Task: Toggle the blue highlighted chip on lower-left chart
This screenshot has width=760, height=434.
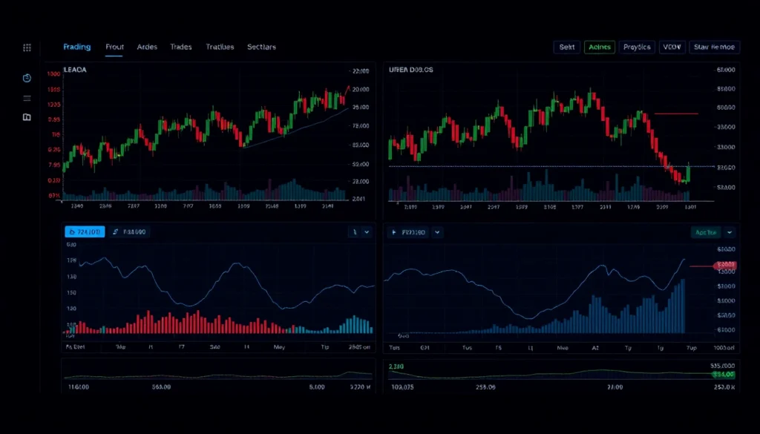Action: pyautogui.click(x=85, y=232)
